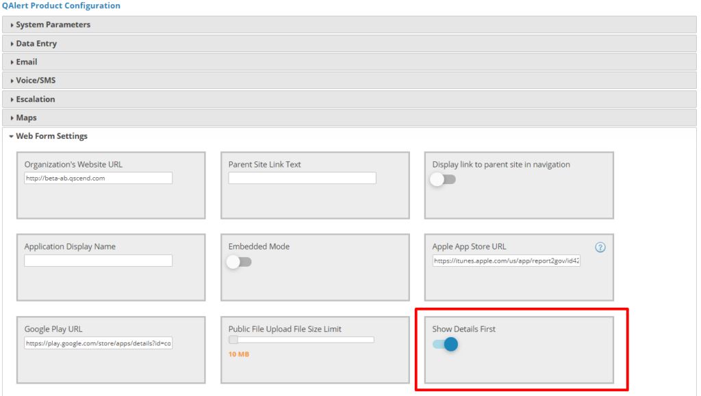701x396 pixels.
Task: Click the Public File Upload slider track
Action: (308, 340)
